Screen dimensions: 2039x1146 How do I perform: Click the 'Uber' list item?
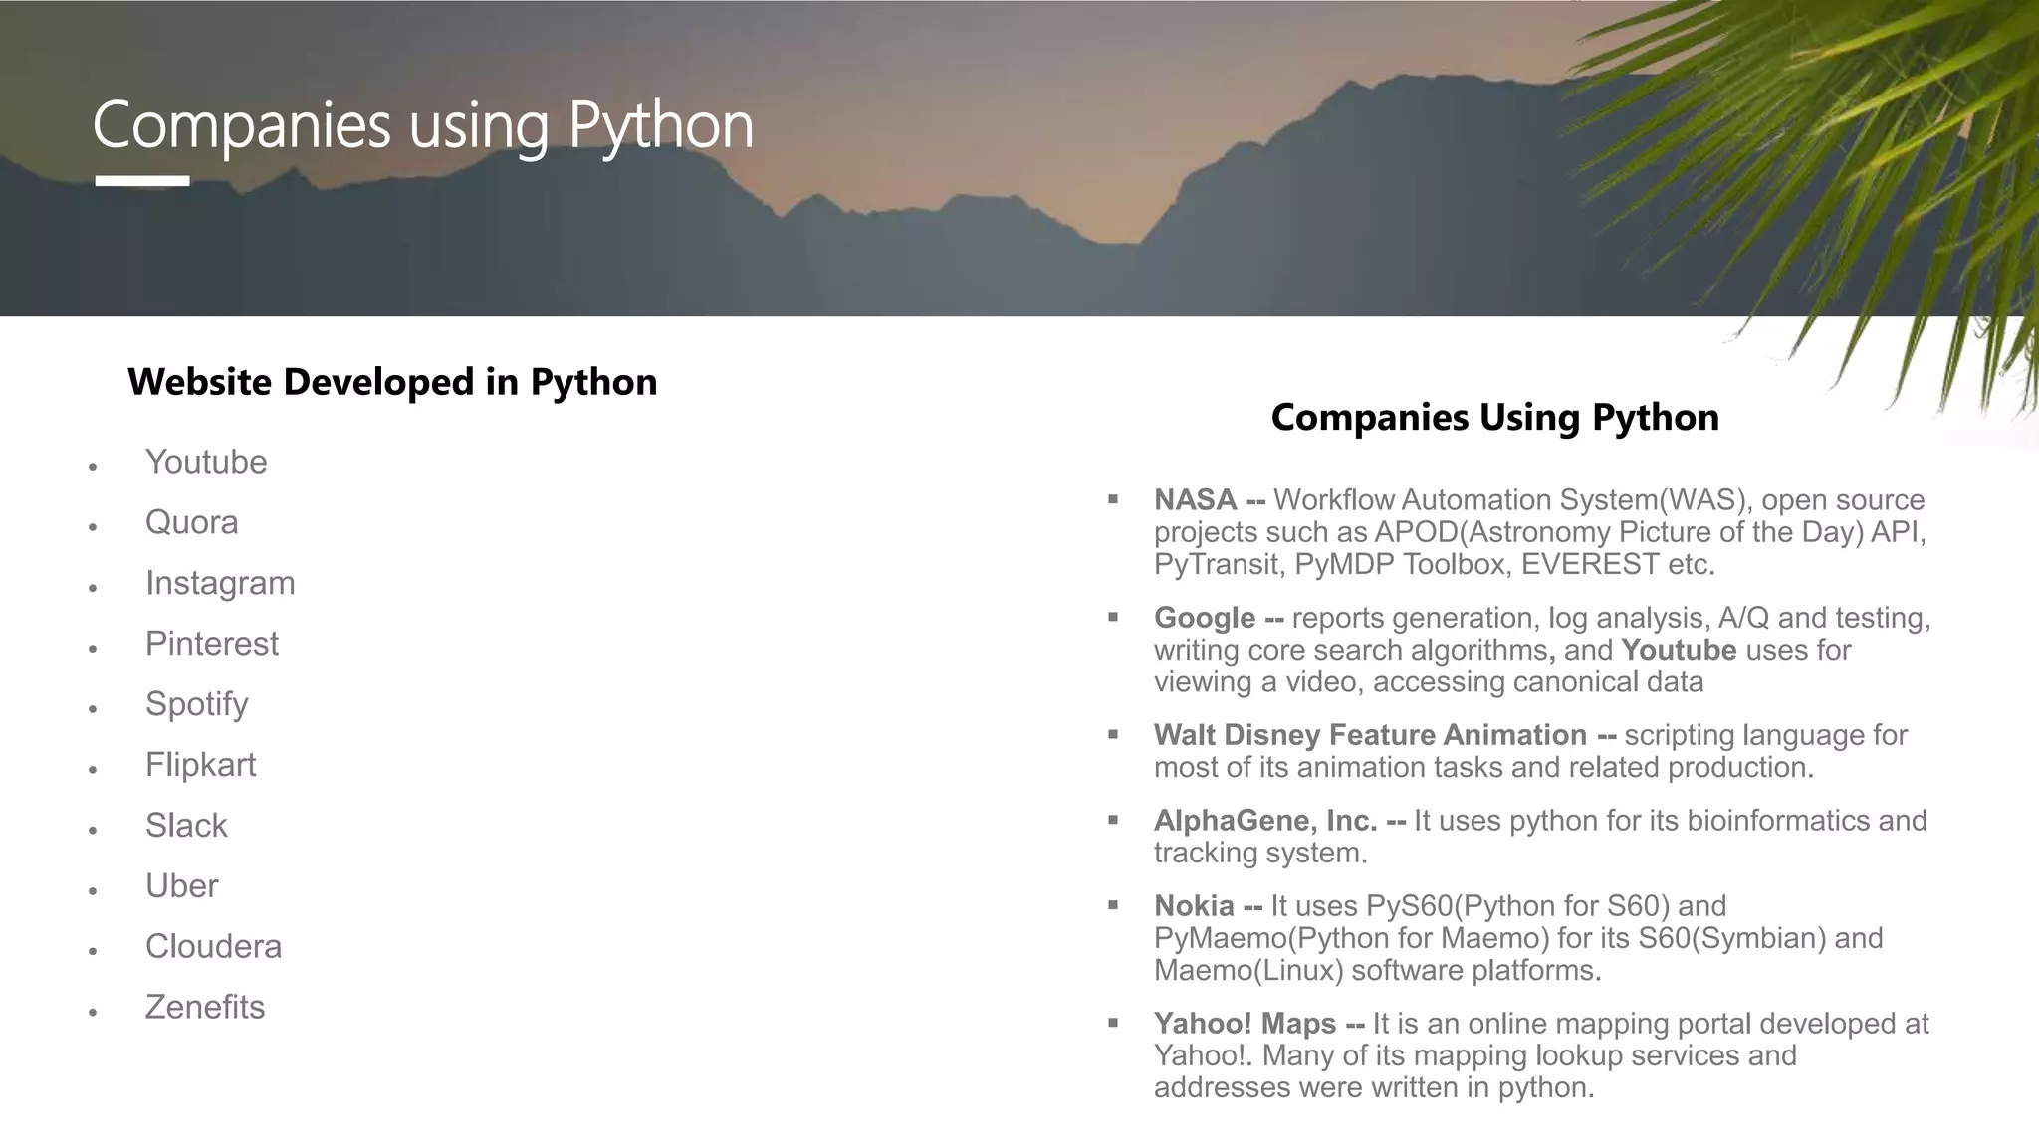click(x=181, y=886)
